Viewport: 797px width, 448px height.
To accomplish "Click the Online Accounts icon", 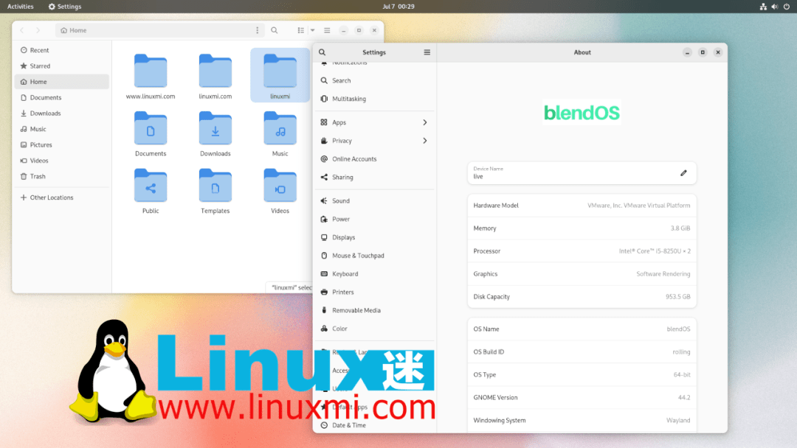I will 325,158.
